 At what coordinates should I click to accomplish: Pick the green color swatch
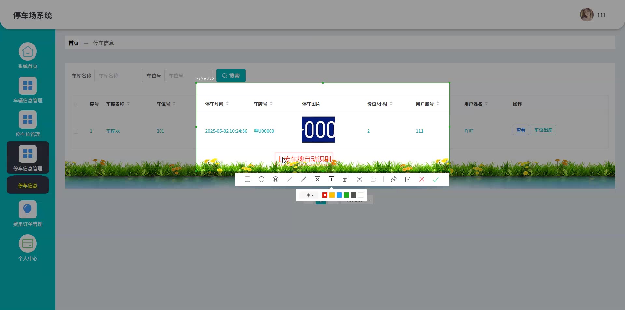[x=346, y=195]
